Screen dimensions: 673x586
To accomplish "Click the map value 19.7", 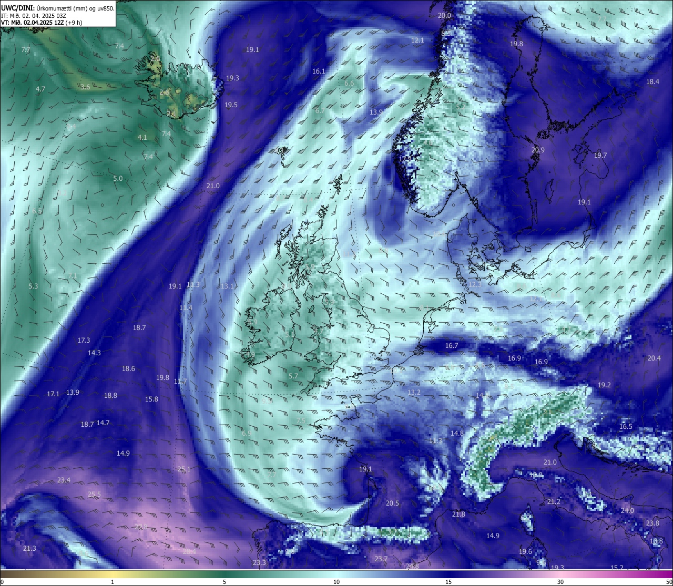I will pos(600,156).
